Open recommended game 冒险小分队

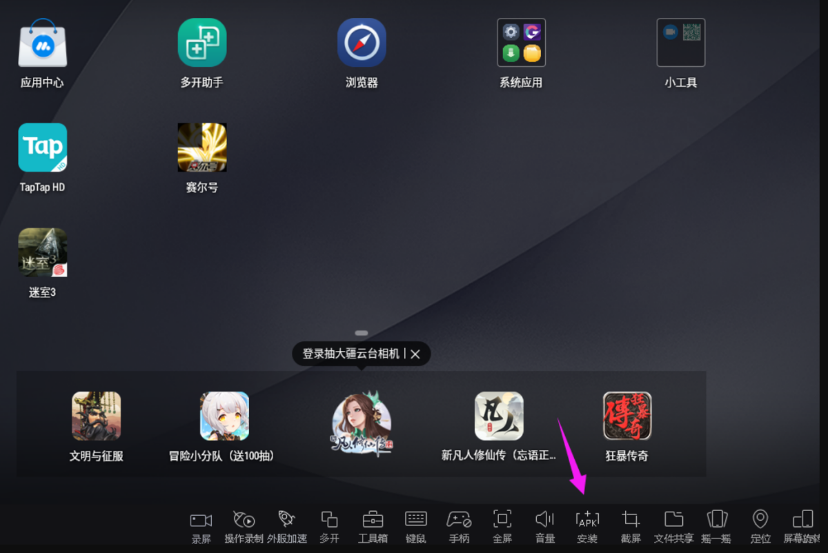tap(224, 416)
